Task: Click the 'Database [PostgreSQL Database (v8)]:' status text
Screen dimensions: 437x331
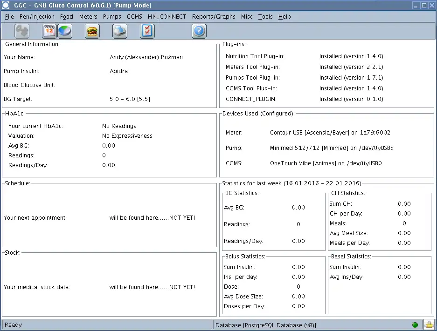Action: point(266,325)
